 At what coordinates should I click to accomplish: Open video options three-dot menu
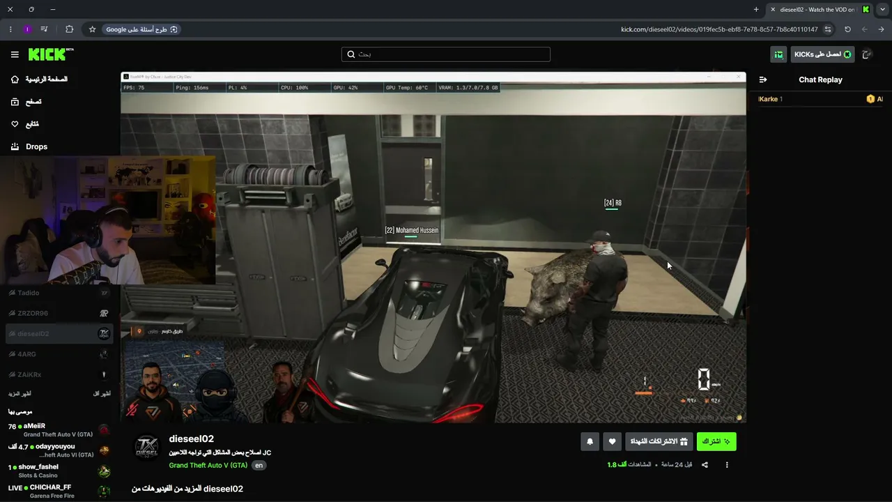[x=727, y=465]
